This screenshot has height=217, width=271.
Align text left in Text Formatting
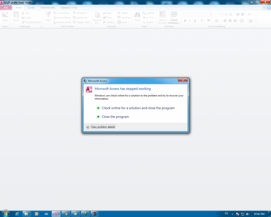pos(225,21)
